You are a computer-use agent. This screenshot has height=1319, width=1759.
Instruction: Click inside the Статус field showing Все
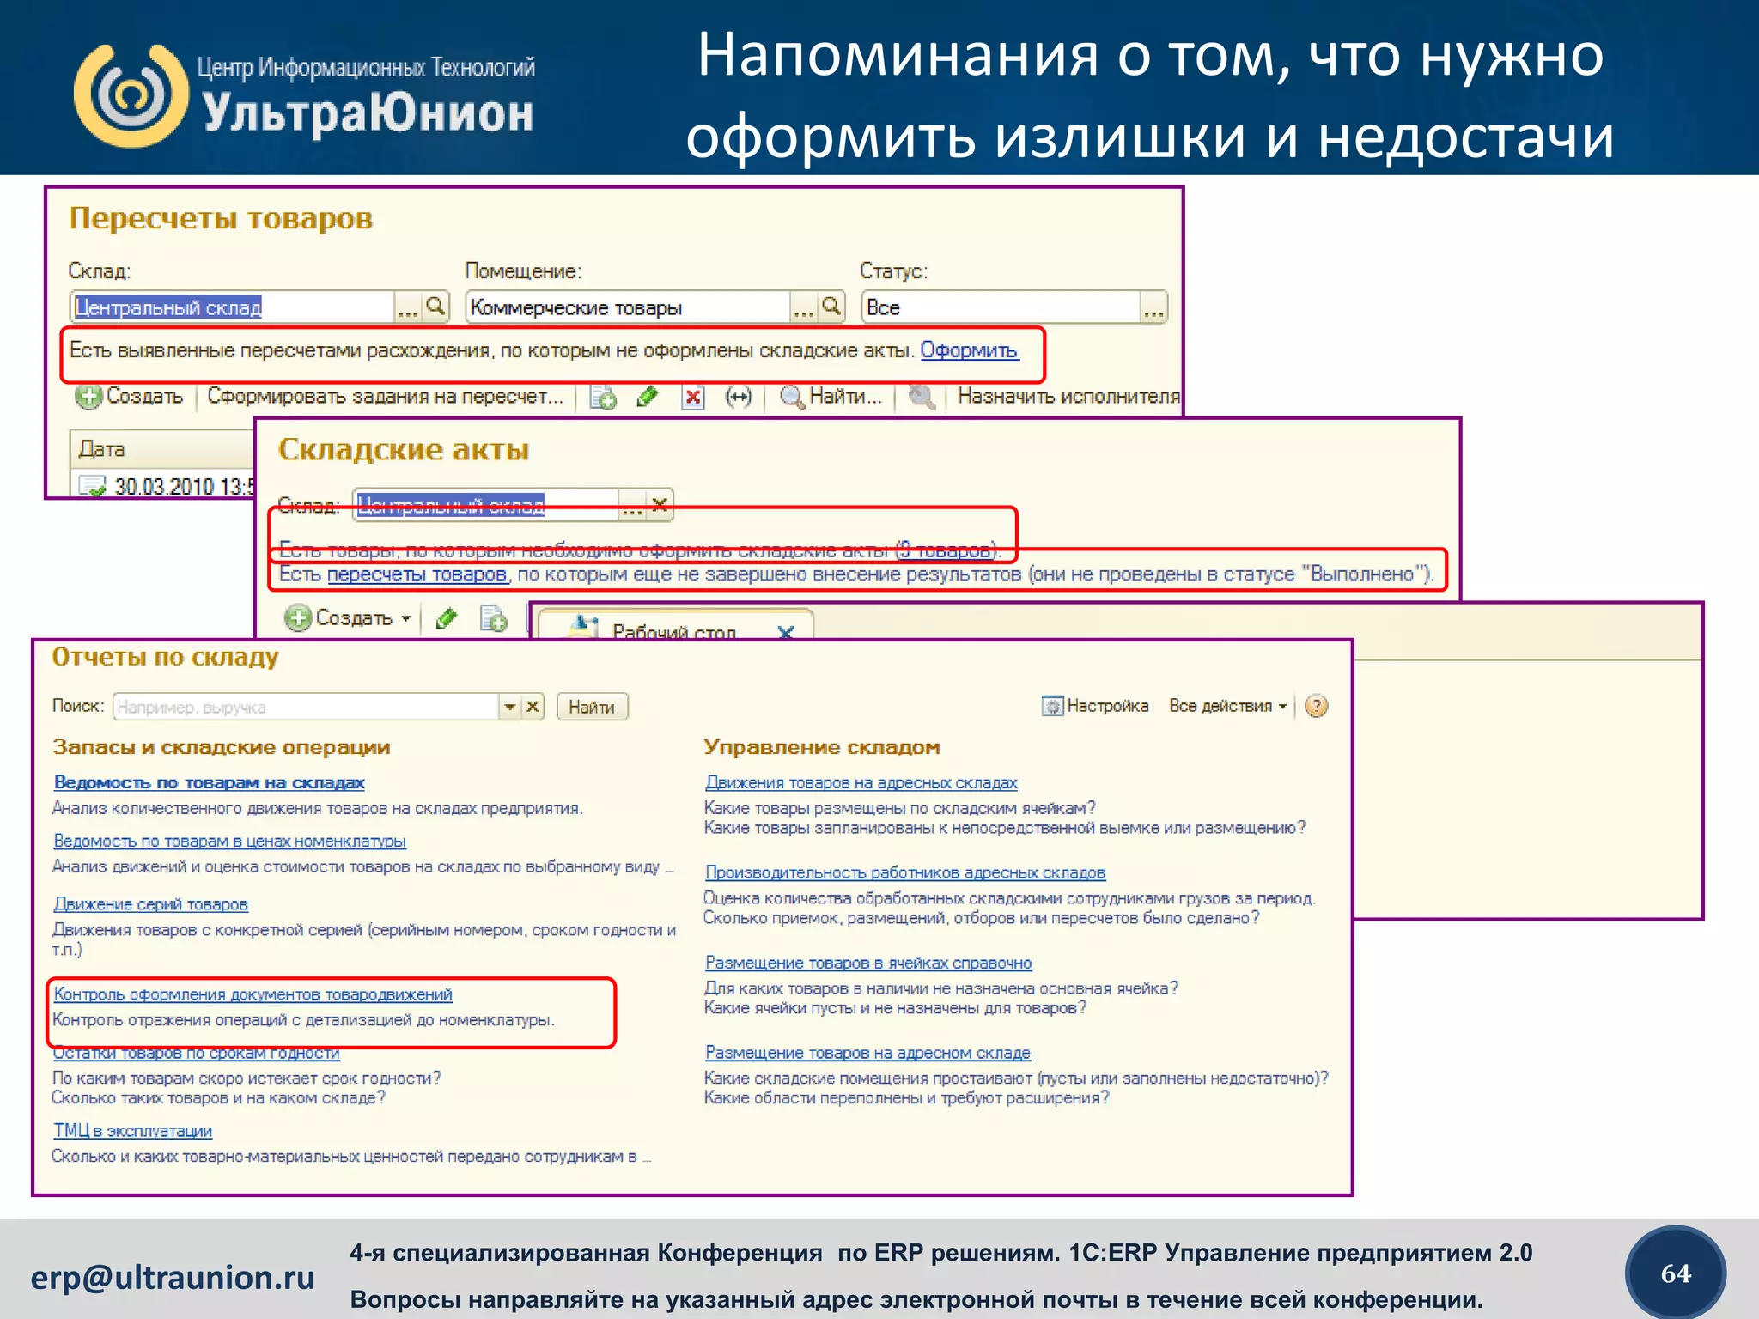pos(1001,307)
